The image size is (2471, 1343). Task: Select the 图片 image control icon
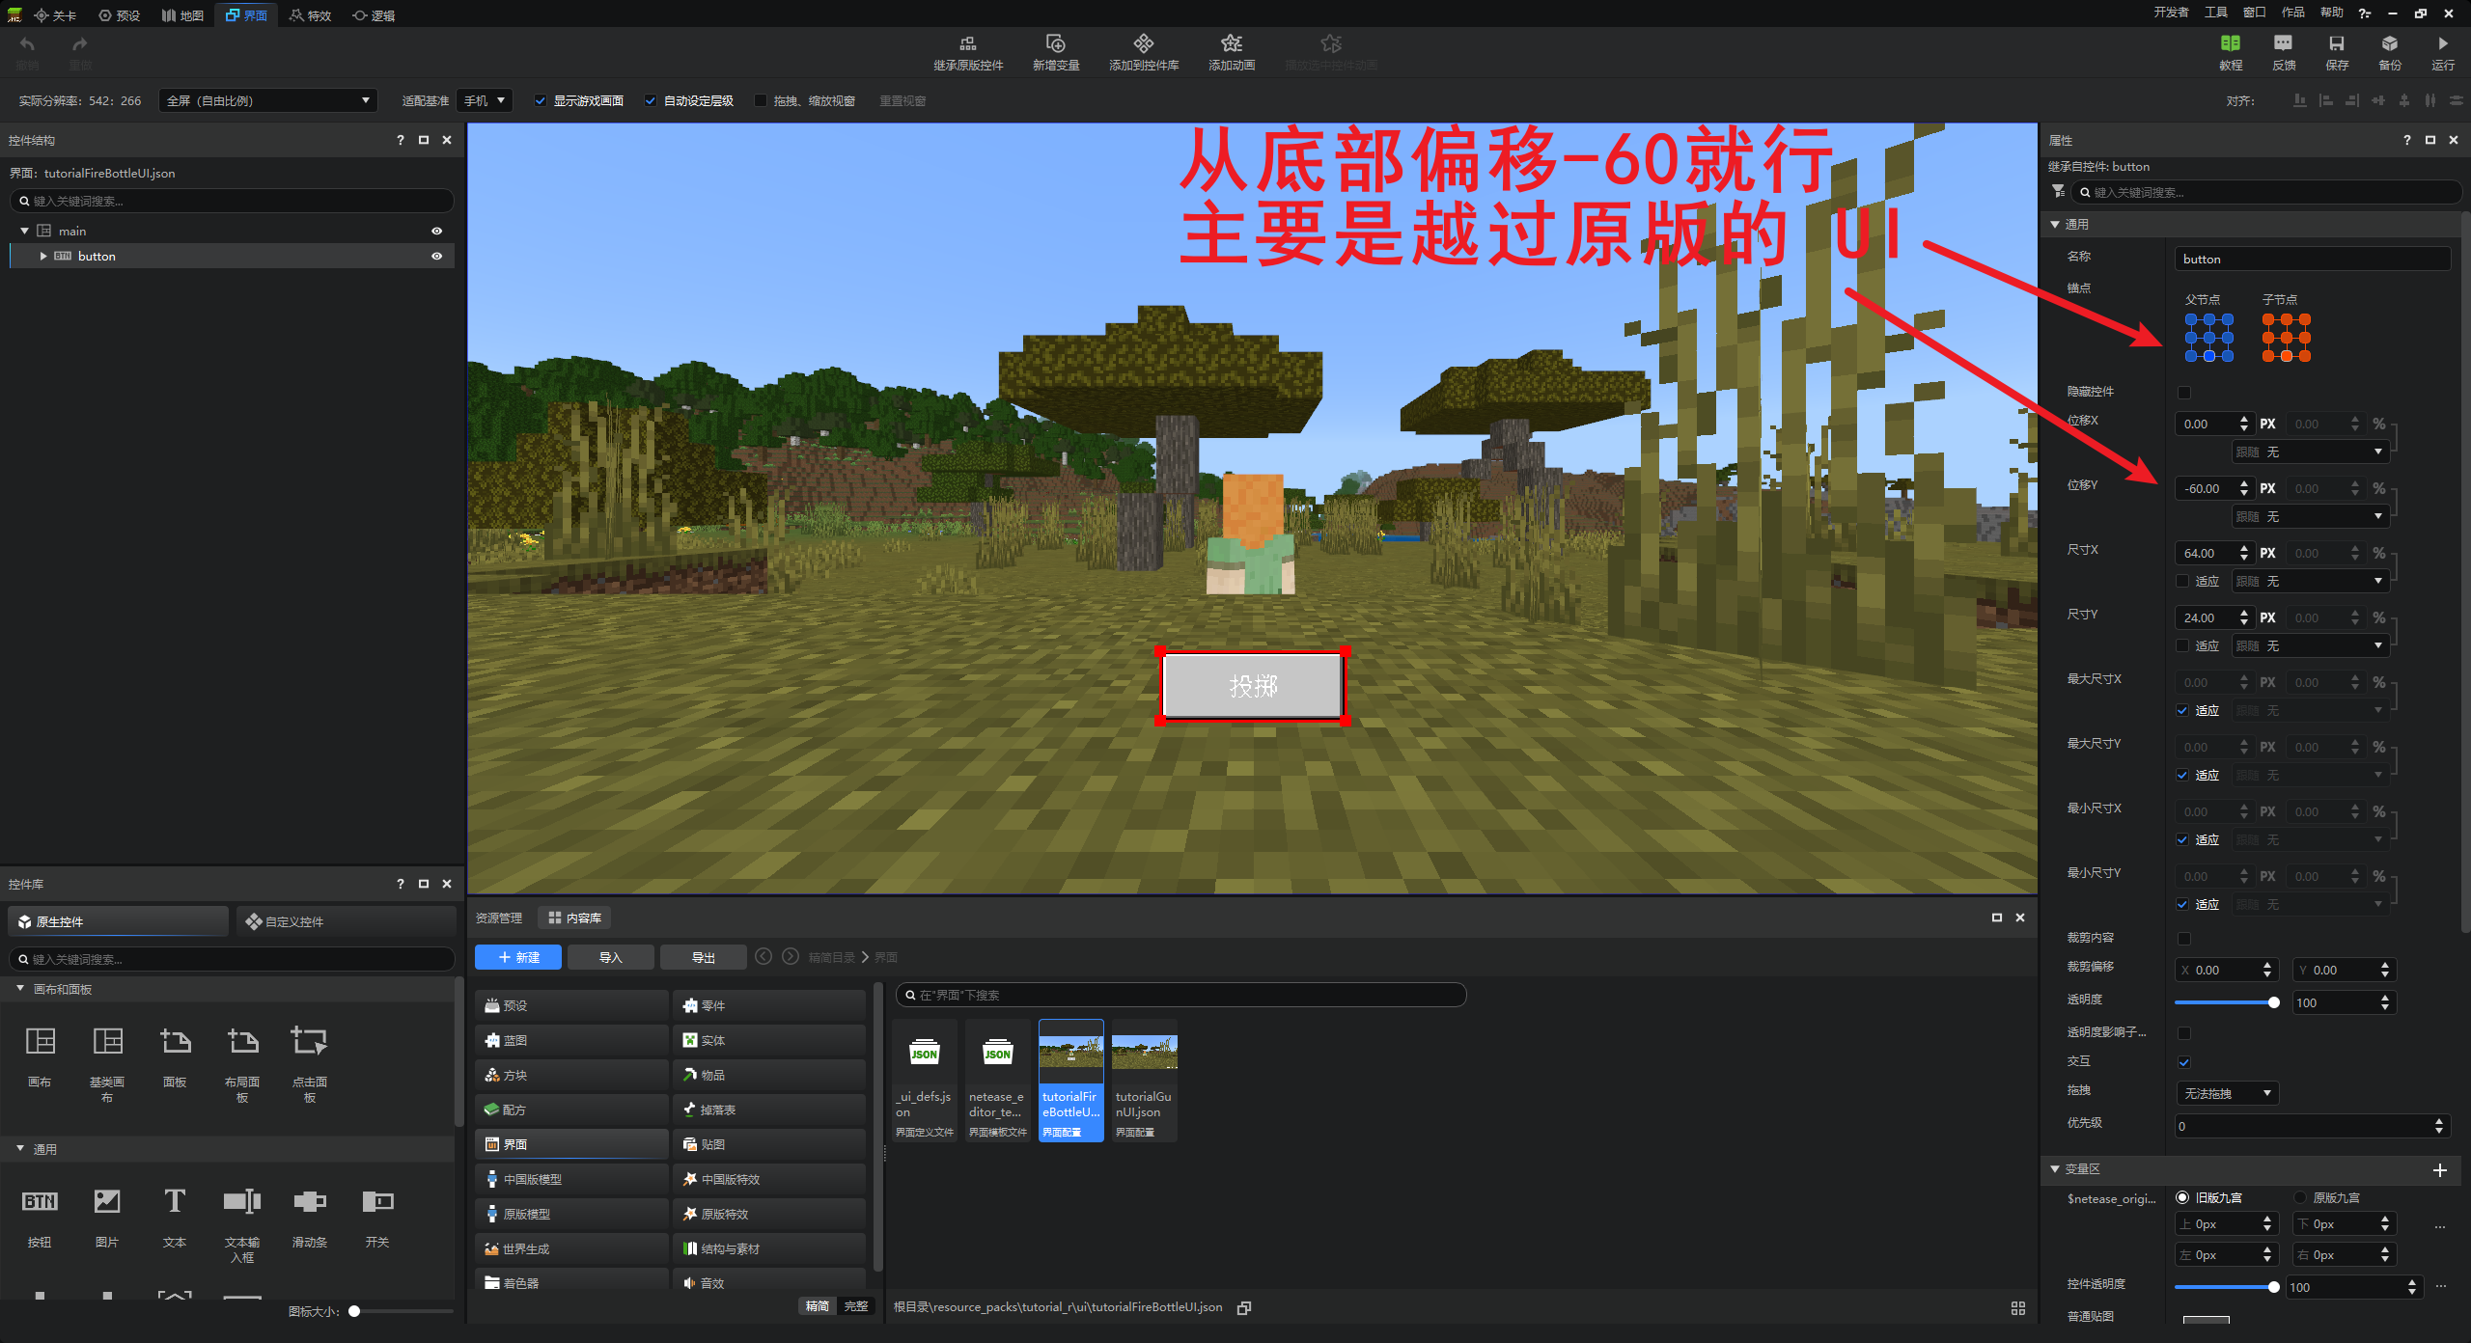(107, 1201)
